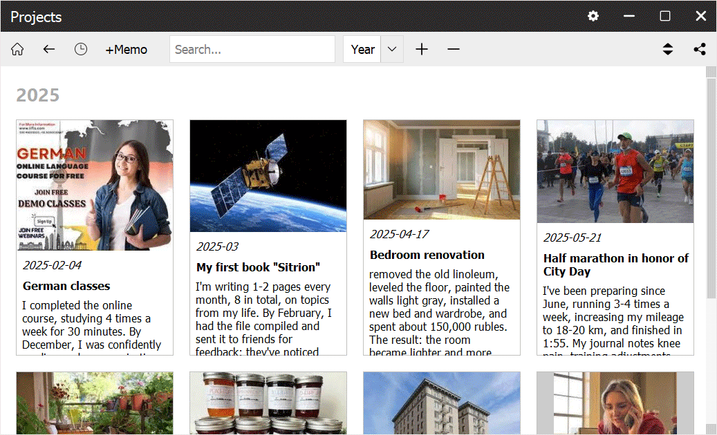Image resolution: width=717 pixels, height=435 pixels.
Task: Click the expand/collapse arrows icon
Action: (x=667, y=50)
